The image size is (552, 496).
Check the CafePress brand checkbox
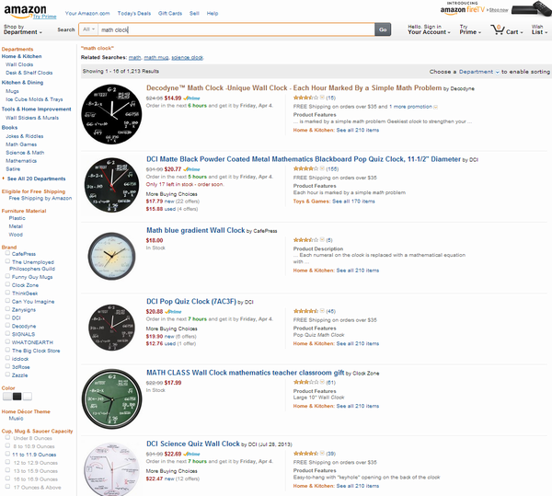[x=7, y=253]
